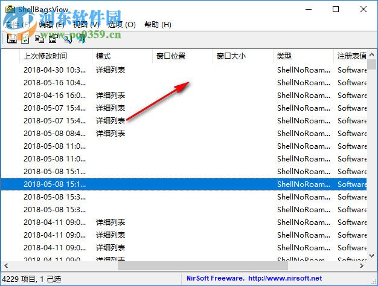Sort by the 类型 column header
Viewport: 378px width, 286px height.
click(303, 56)
